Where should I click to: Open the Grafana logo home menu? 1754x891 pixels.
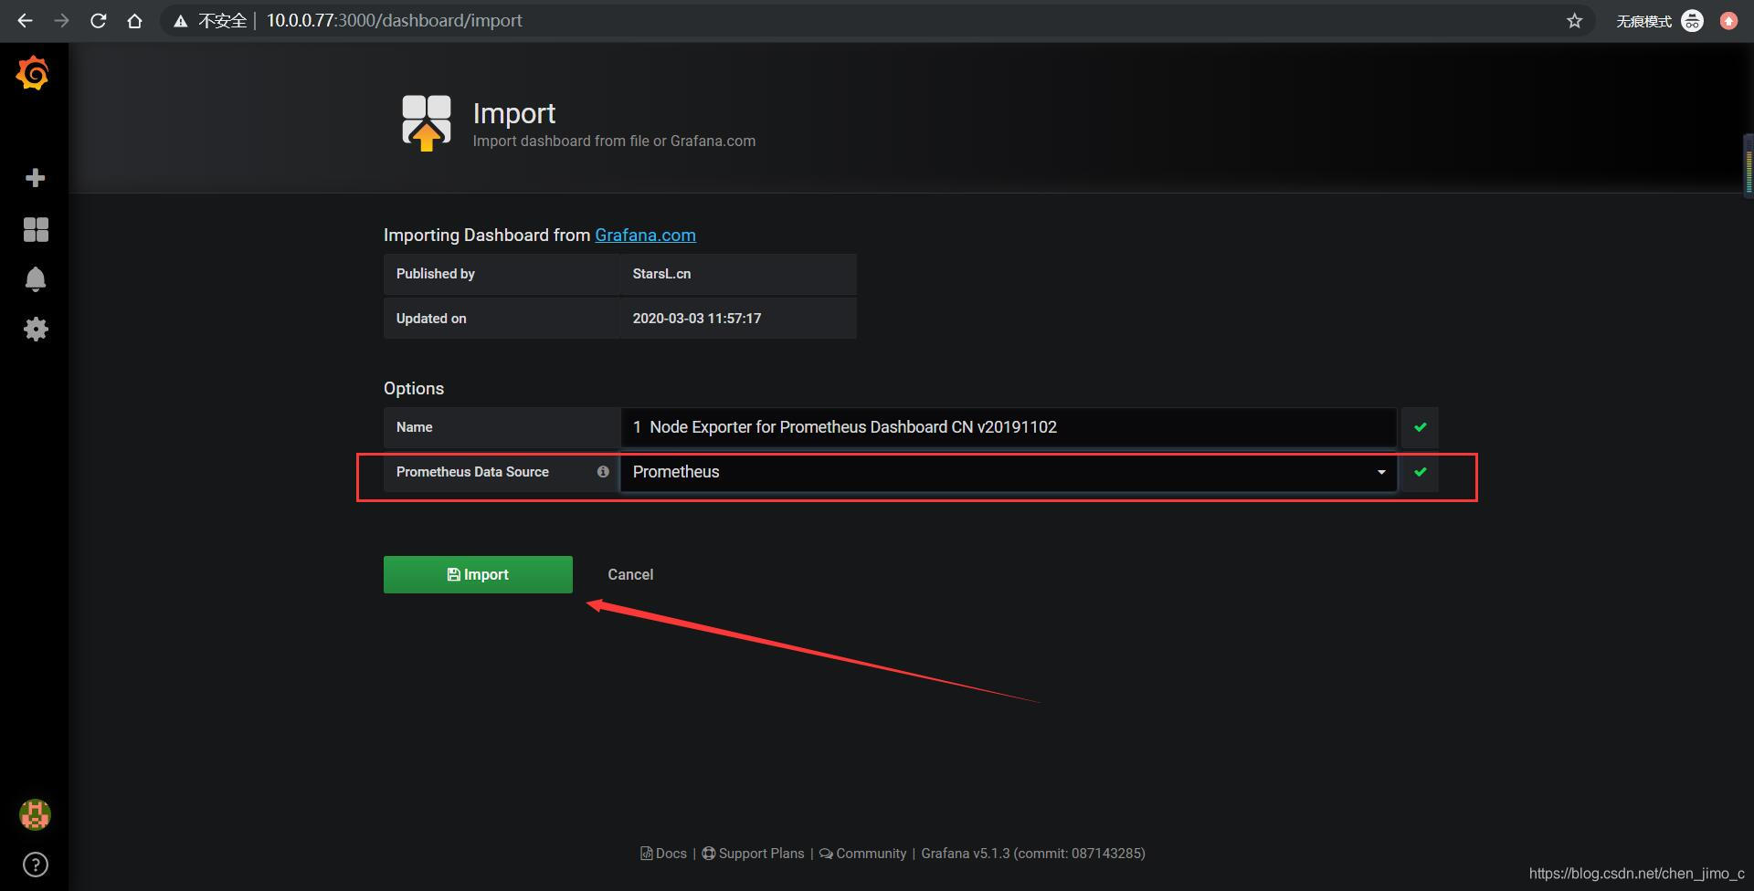tap(33, 73)
